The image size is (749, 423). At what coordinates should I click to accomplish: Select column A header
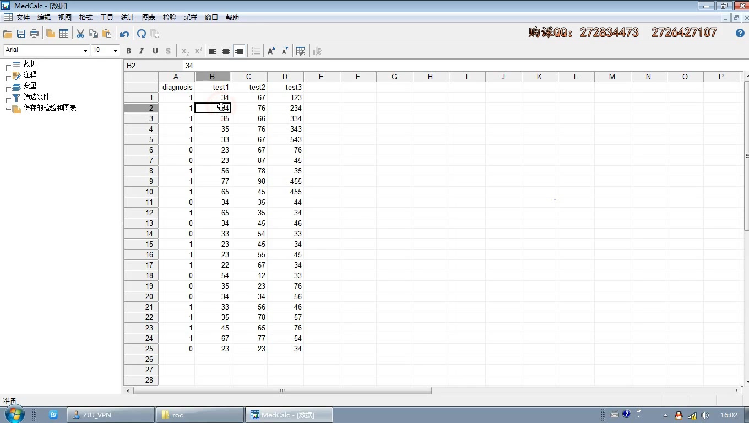point(176,77)
